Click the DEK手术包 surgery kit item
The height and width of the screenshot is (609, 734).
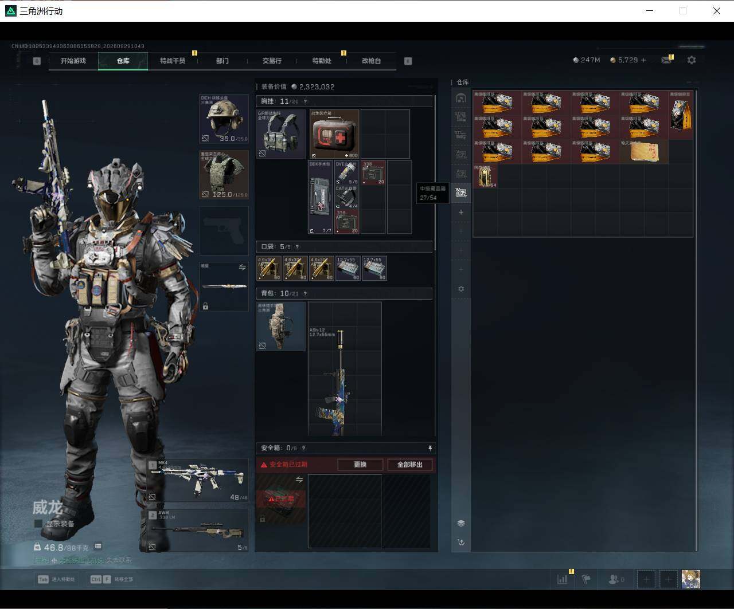coord(321,197)
